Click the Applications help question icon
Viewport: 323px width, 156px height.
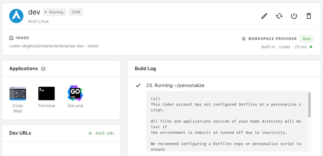coord(43,68)
